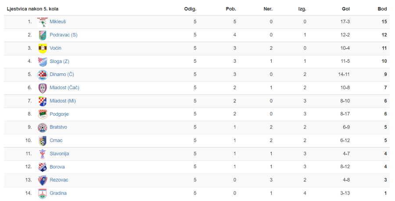Click the purple Mladost (Čač) crest

tap(42, 88)
